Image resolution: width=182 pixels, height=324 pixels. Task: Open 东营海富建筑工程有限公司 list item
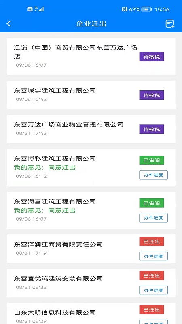point(91,210)
